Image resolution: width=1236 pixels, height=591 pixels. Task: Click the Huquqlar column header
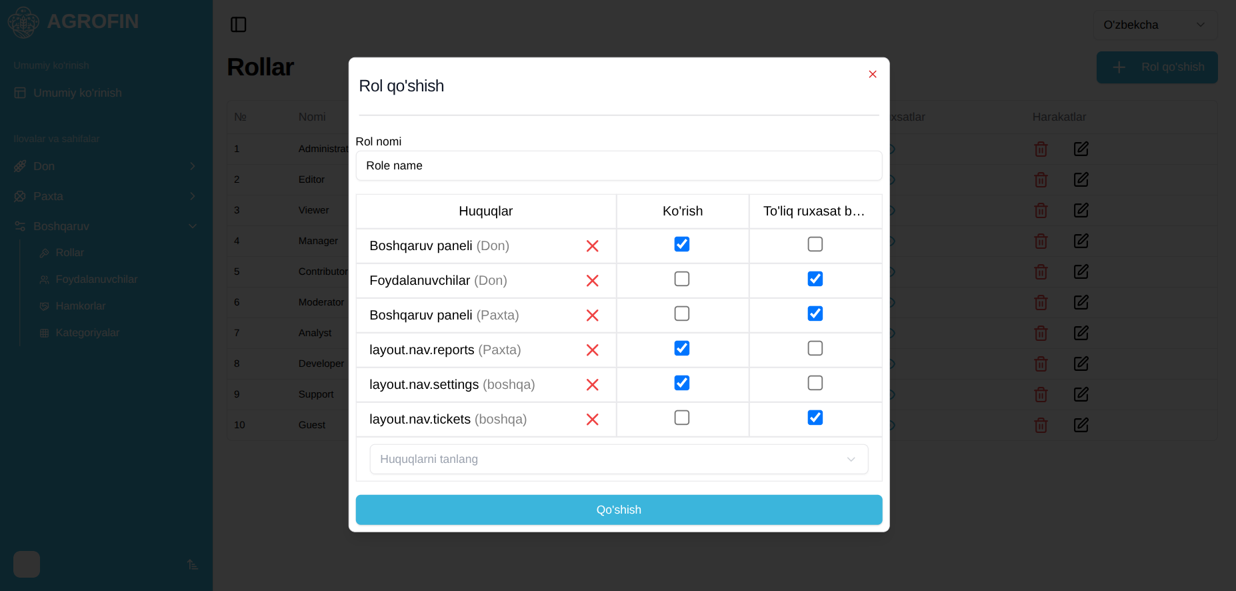pyautogui.click(x=486, y=211)
